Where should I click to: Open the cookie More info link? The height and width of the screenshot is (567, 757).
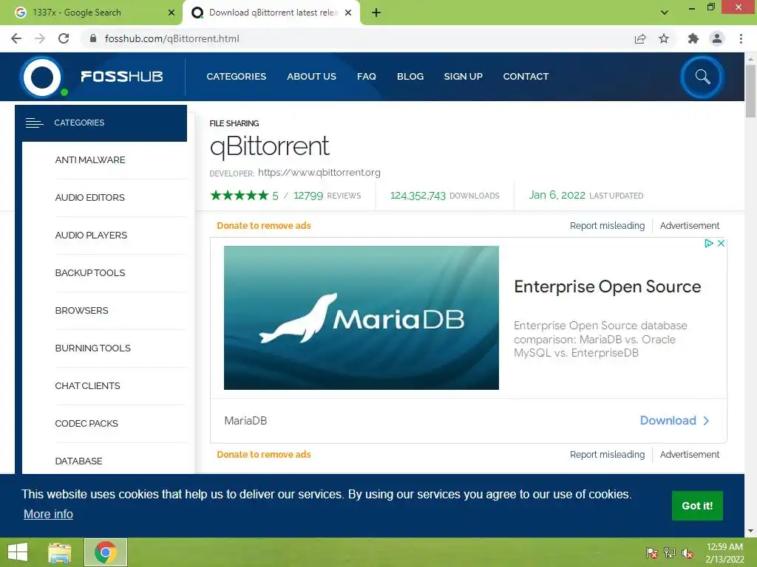tap(48, 515)
